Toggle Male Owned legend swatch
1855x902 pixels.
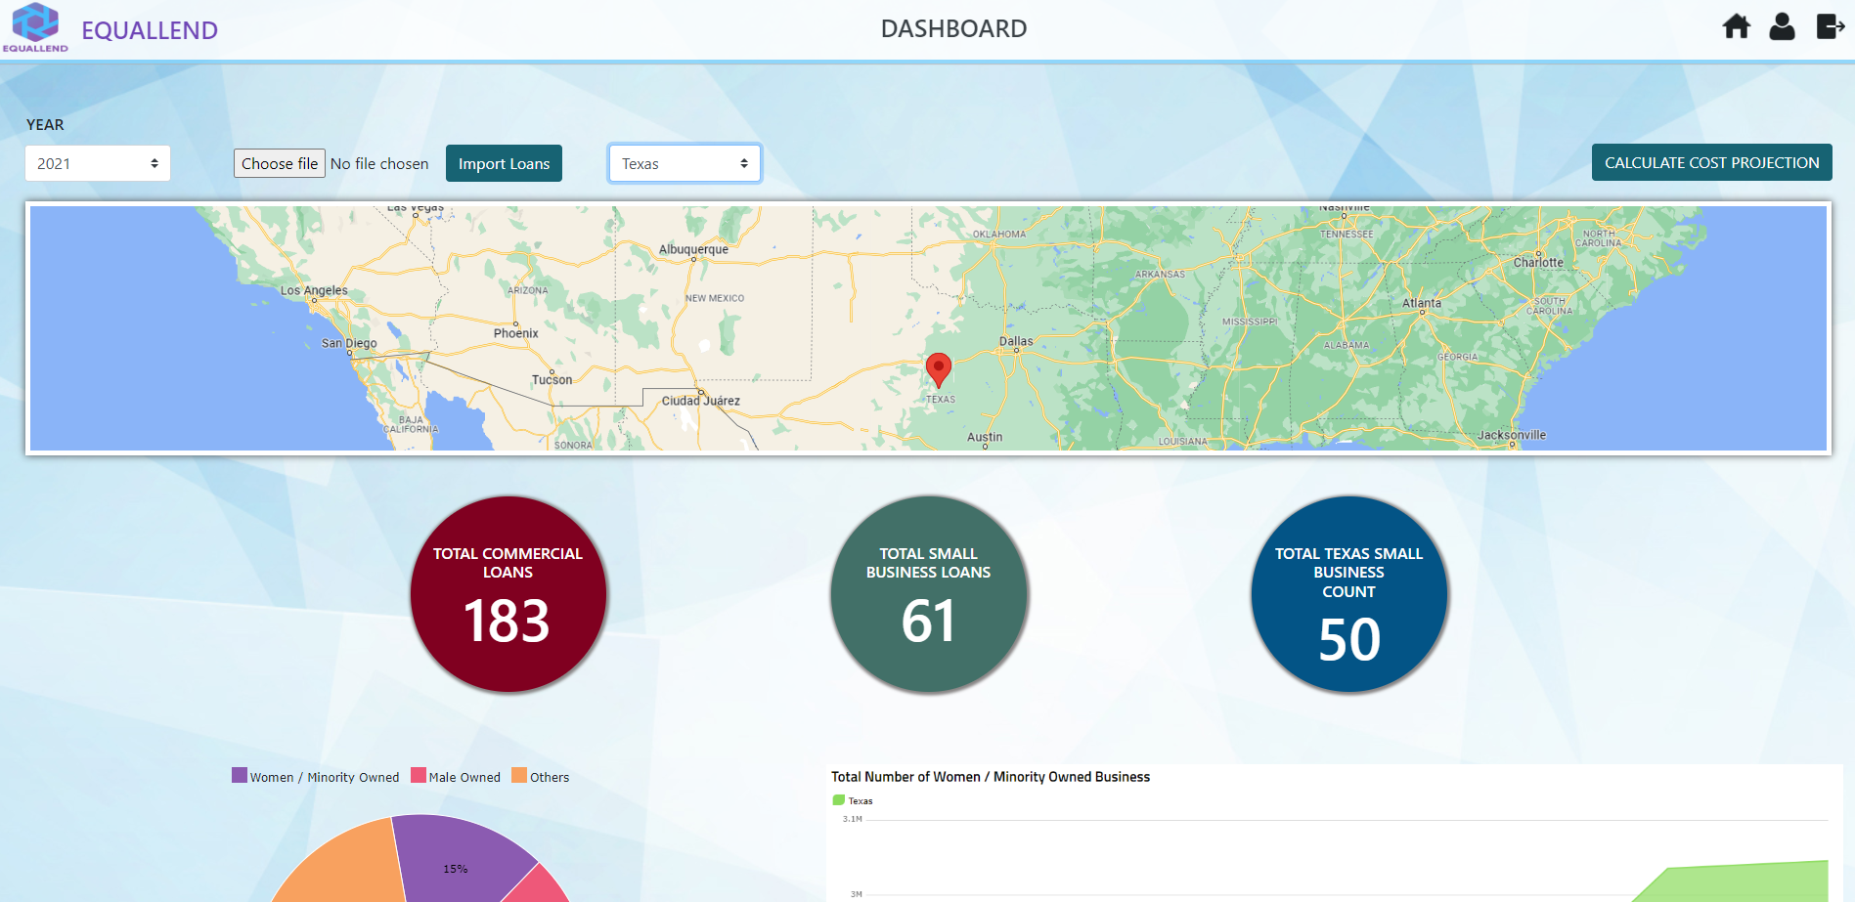point(419,776)
